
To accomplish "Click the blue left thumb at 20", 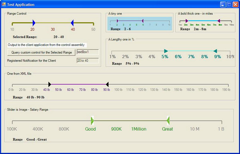I will 34,23.
